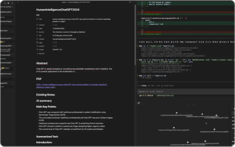Edit the doi value 10.1016/j.ajem.2024.02.008
Image resolution: width=235 pixels, height=147 pixels.
pos(62,36)
